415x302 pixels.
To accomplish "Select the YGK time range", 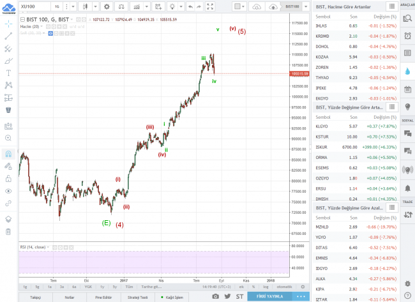I will click(88, 287).
